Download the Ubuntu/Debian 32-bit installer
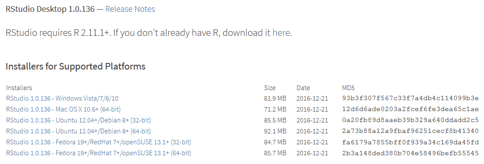 coord(79,120)
